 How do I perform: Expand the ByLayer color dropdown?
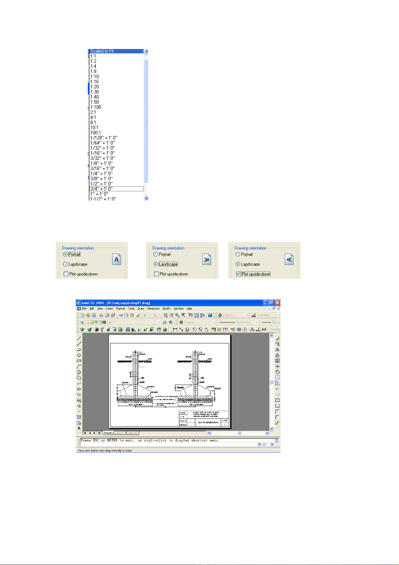(214, 322)
